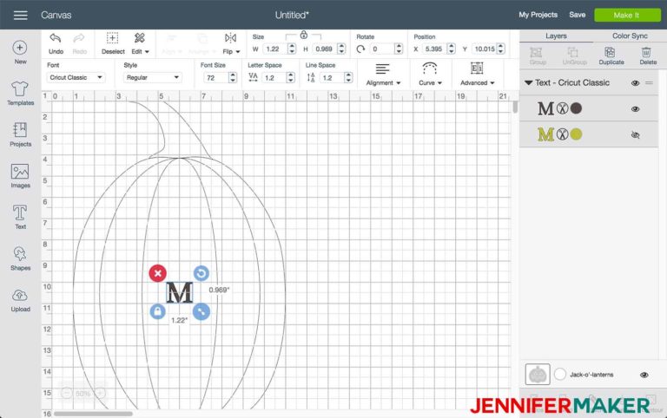Adjust Font Size stepper arrows
Image resolution: width=667 pixels, height=418 pixels.
(232, 77)
